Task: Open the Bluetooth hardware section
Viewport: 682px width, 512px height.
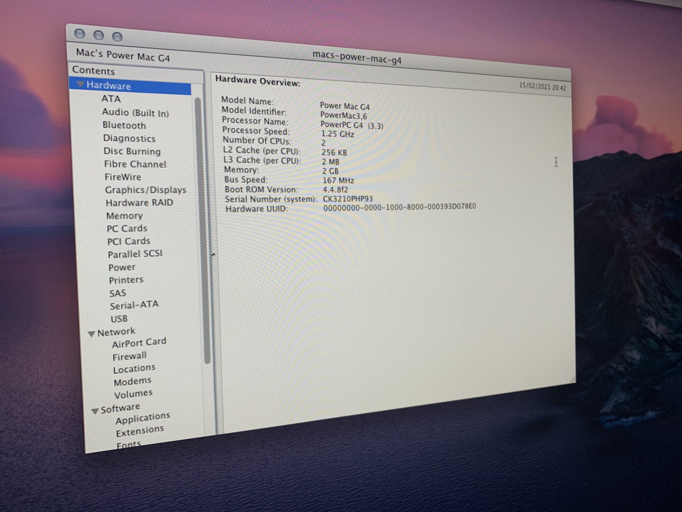Action: point(124,125)
